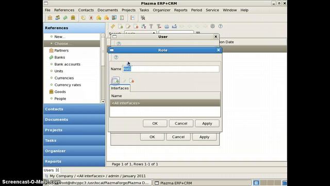Select the Interfaces tab in Role dialog
330x186 pixels.
(120, 88)
